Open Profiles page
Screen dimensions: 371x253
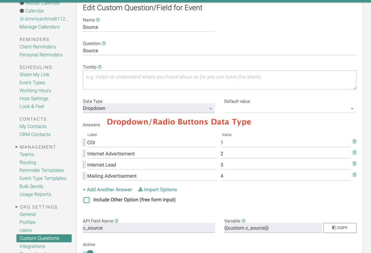click(x=28, y=222)
